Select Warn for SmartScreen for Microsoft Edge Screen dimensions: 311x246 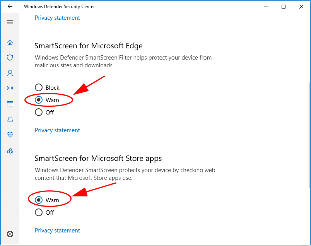tap(39, 100)
